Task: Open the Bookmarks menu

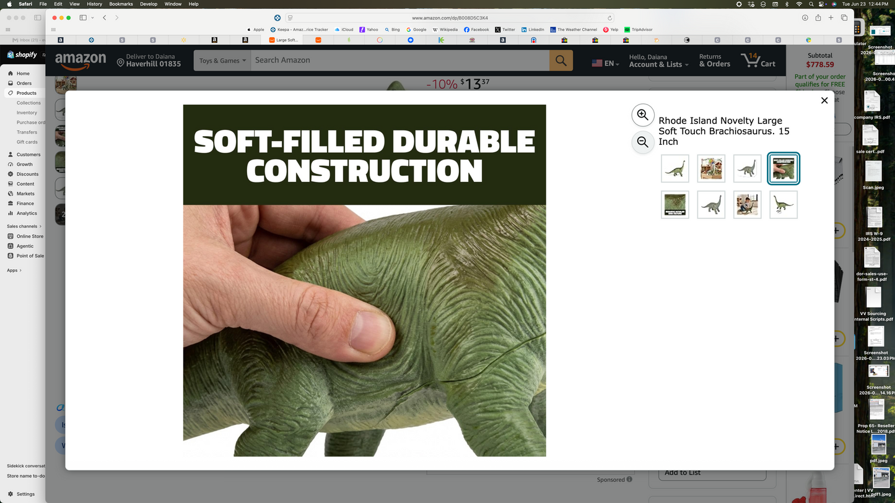Action: pyautogui.click(x=121, y=4)
